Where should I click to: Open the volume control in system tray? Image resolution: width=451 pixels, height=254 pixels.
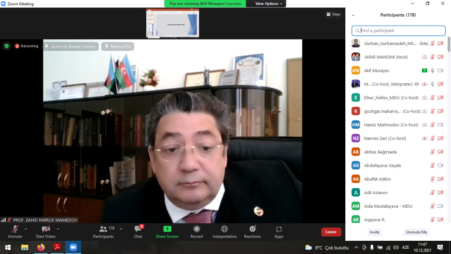click(396, 247)
